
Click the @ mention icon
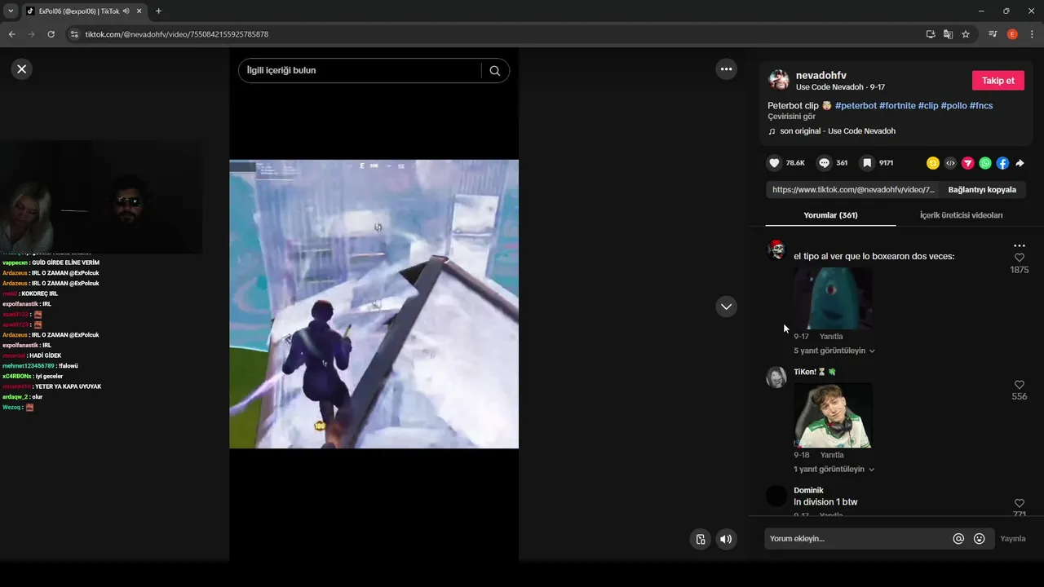click(x=958, y=539)
